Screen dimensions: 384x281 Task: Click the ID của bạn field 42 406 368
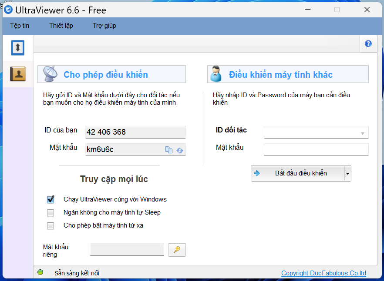(135, 132)
